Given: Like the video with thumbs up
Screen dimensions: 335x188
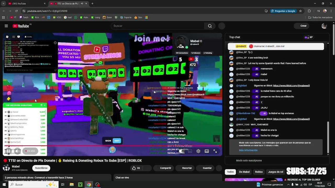Looking at the screenshot, I should click(136, 168).
